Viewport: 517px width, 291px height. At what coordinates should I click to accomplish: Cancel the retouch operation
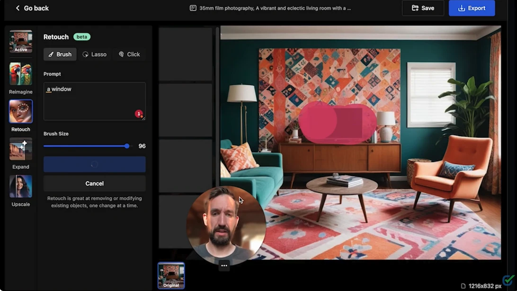point(94,183)
